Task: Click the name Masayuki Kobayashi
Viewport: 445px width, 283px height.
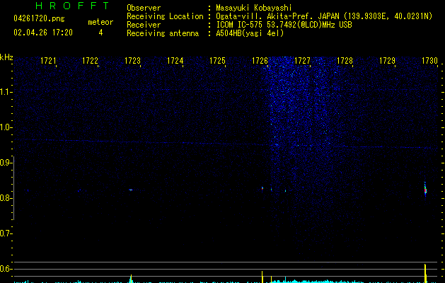Action: (x=254, y=8)
